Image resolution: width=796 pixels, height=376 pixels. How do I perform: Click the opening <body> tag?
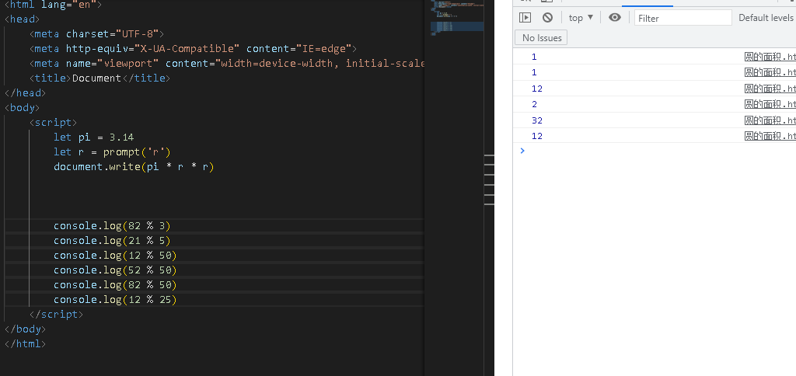click(x=22, y=107)
